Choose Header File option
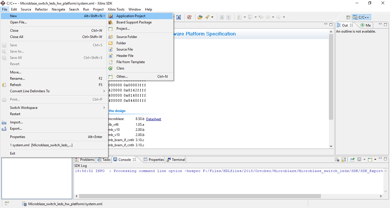 pyautogui.click(x=140, y=56)
